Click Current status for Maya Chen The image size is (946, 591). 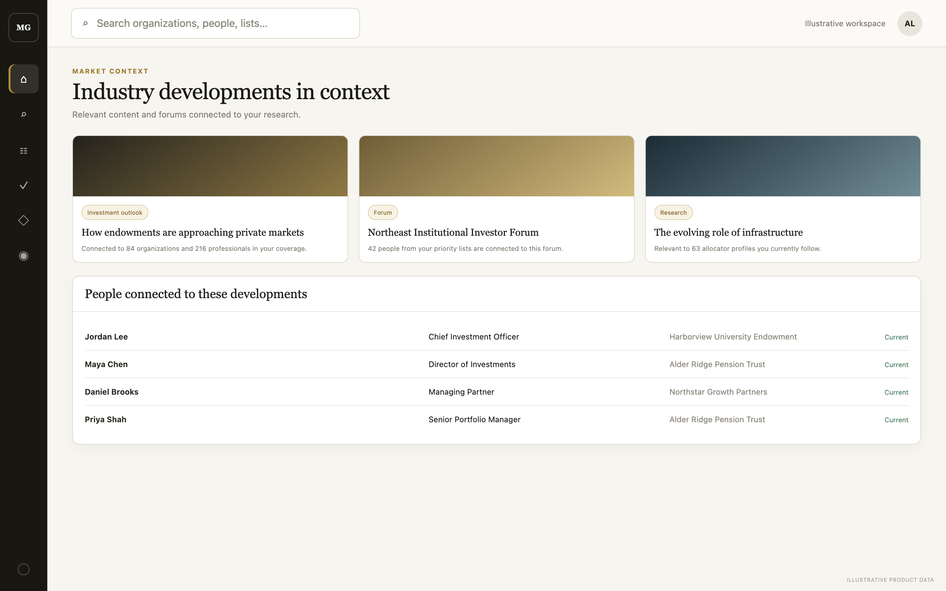click(x=896, y=365)
